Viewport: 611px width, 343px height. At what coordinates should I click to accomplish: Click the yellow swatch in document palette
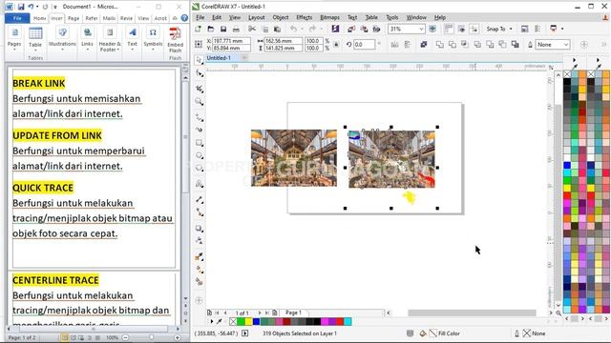pos(248,322)
